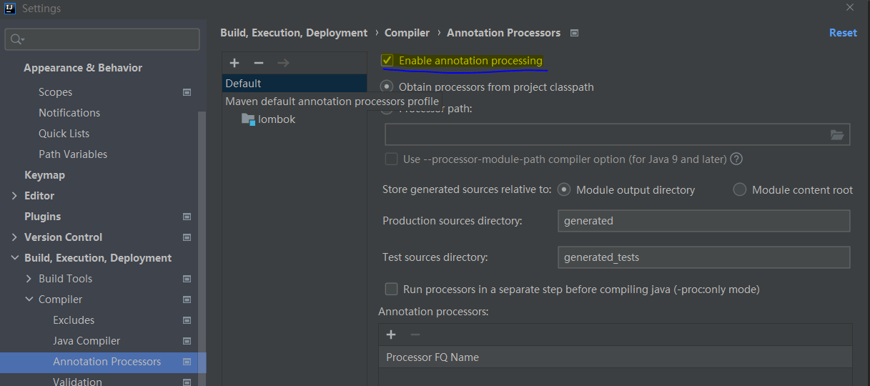Click the help question mark icon
The height and width of the screenshot is (386, 870).
pyautogui.click(x=736, y=159)
